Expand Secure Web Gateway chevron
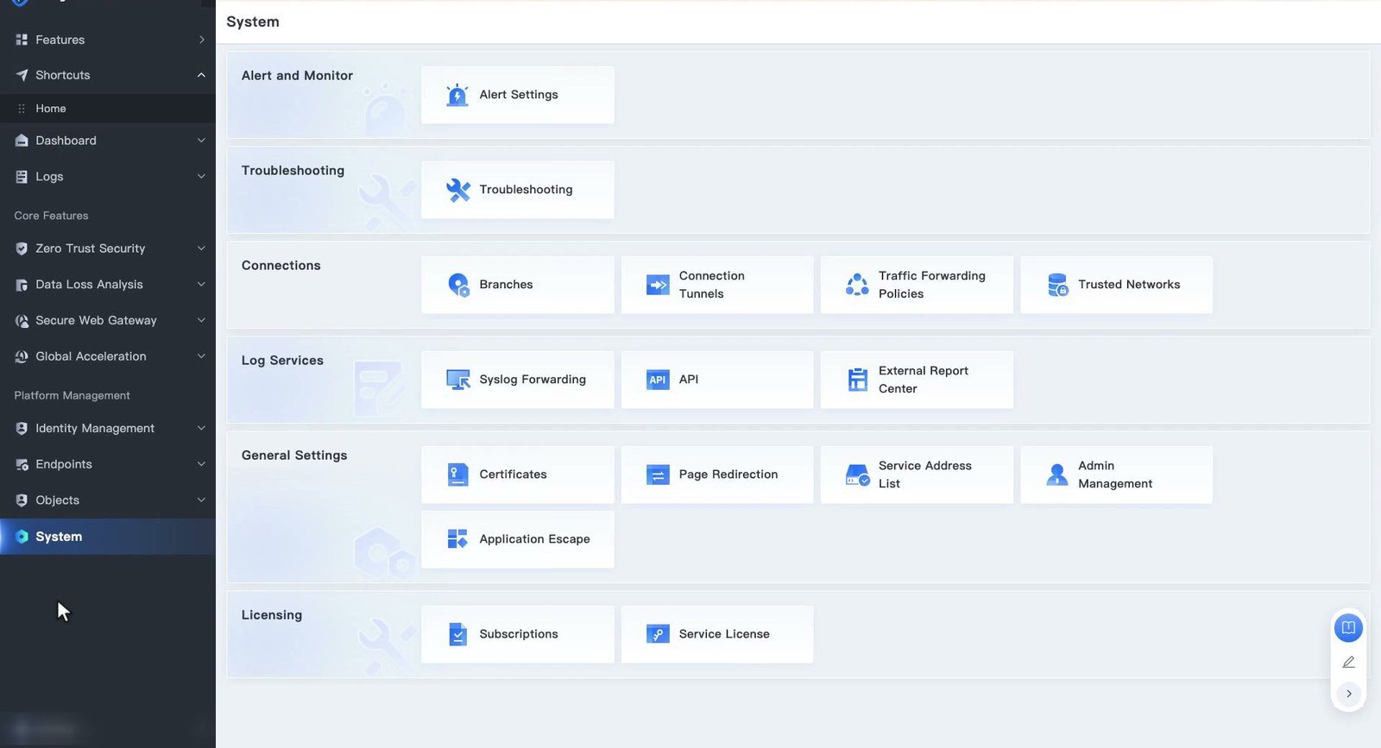This screenshot has height=748, width=1381. click(x=201, y=320)
